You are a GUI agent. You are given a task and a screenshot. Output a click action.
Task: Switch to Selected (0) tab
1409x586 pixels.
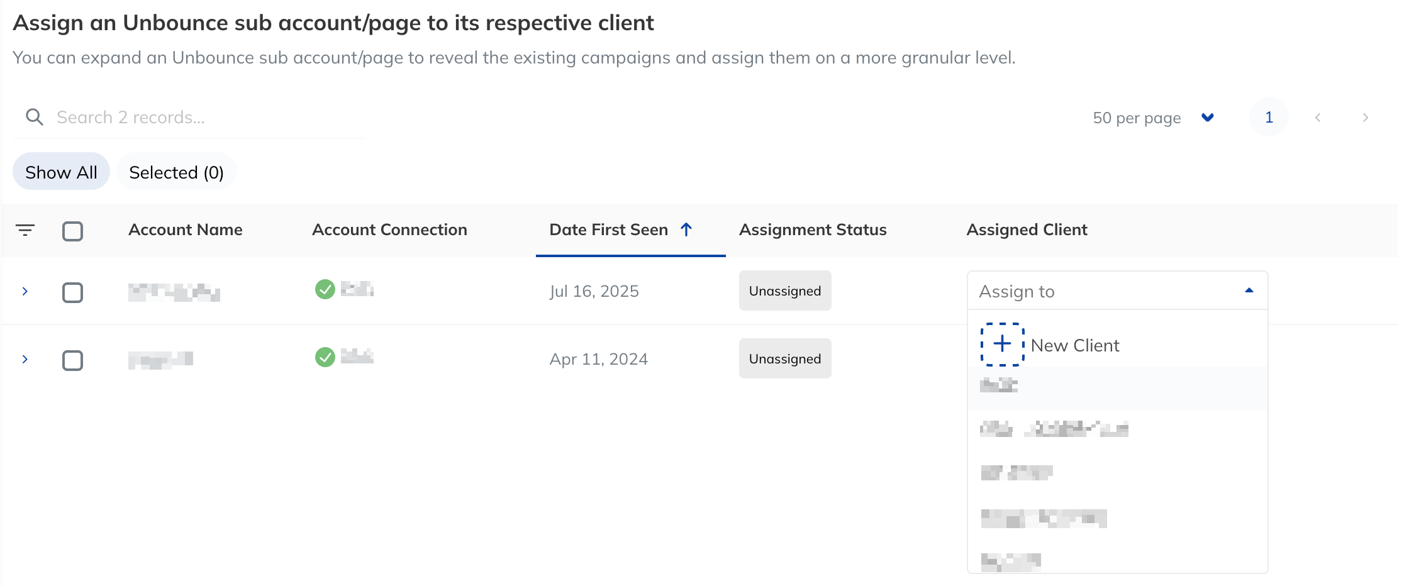(x=176, y=172)
